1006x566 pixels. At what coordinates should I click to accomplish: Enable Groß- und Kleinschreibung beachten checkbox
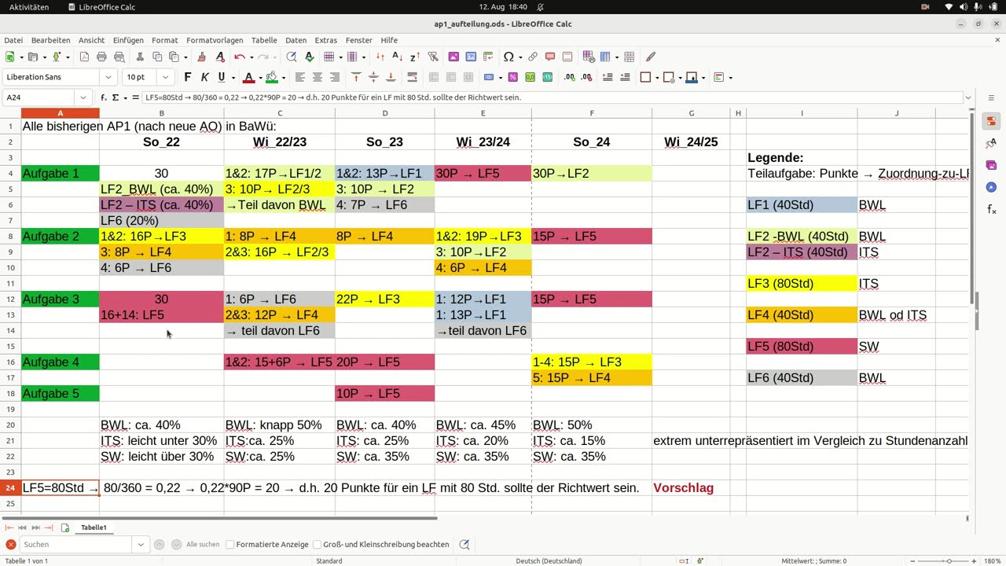317,544
